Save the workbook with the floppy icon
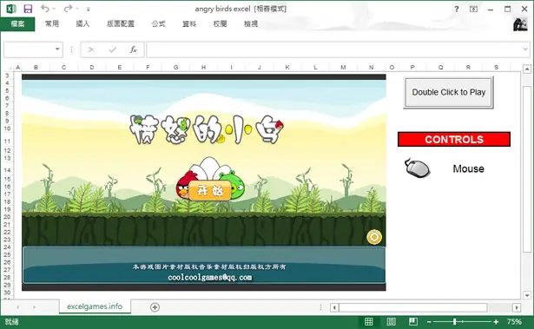 [x=28, y=9]
